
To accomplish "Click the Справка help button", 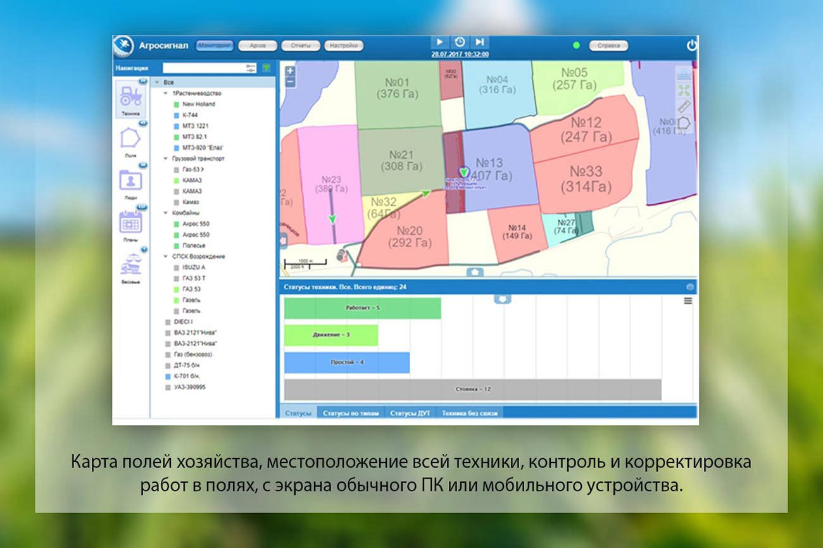I will click(608, 46).
